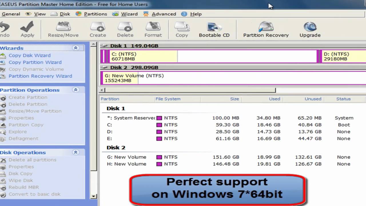
Task: Click the Create partition toolbar icon
Action: pos(98,29)
